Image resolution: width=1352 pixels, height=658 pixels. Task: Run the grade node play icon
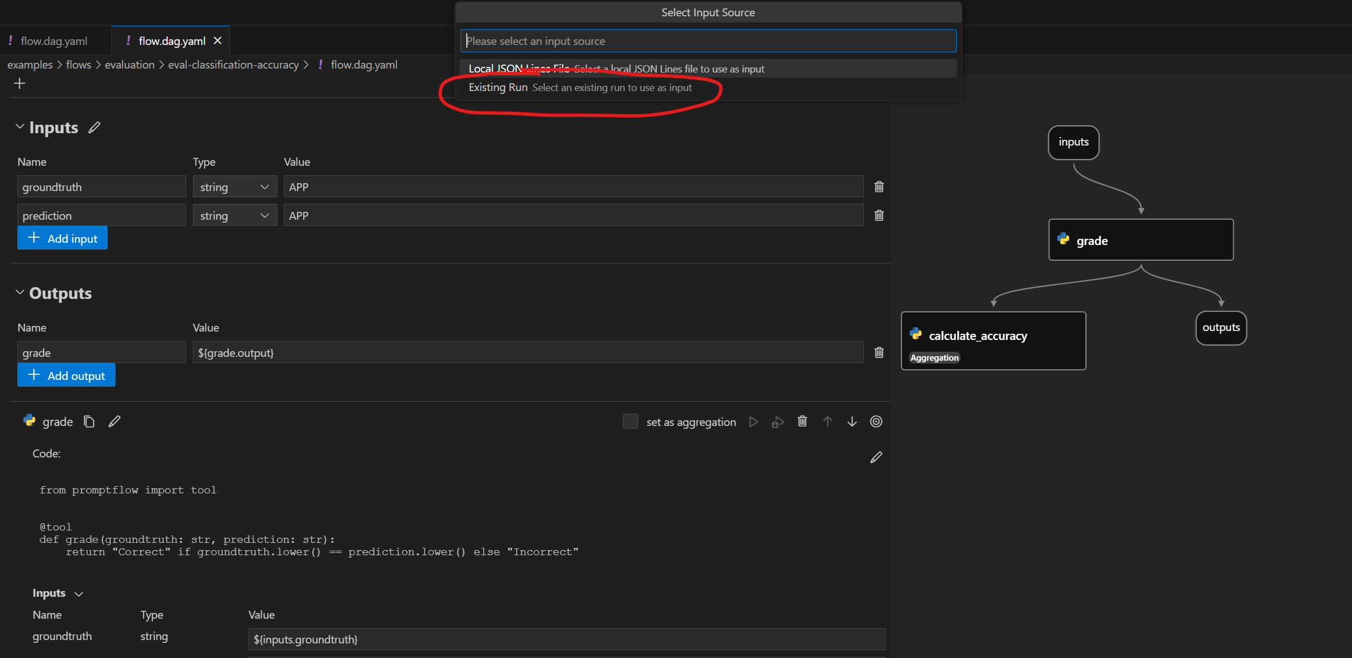click(754, 421)
